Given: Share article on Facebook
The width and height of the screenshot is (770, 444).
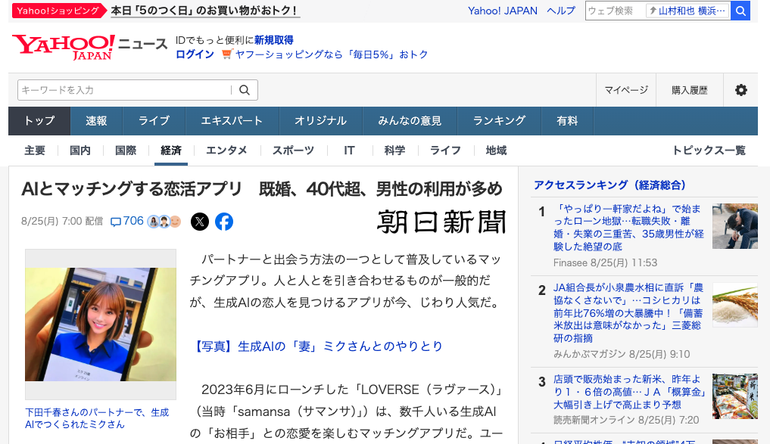Looking at the screenshot, I should click(x=224, y=222).
